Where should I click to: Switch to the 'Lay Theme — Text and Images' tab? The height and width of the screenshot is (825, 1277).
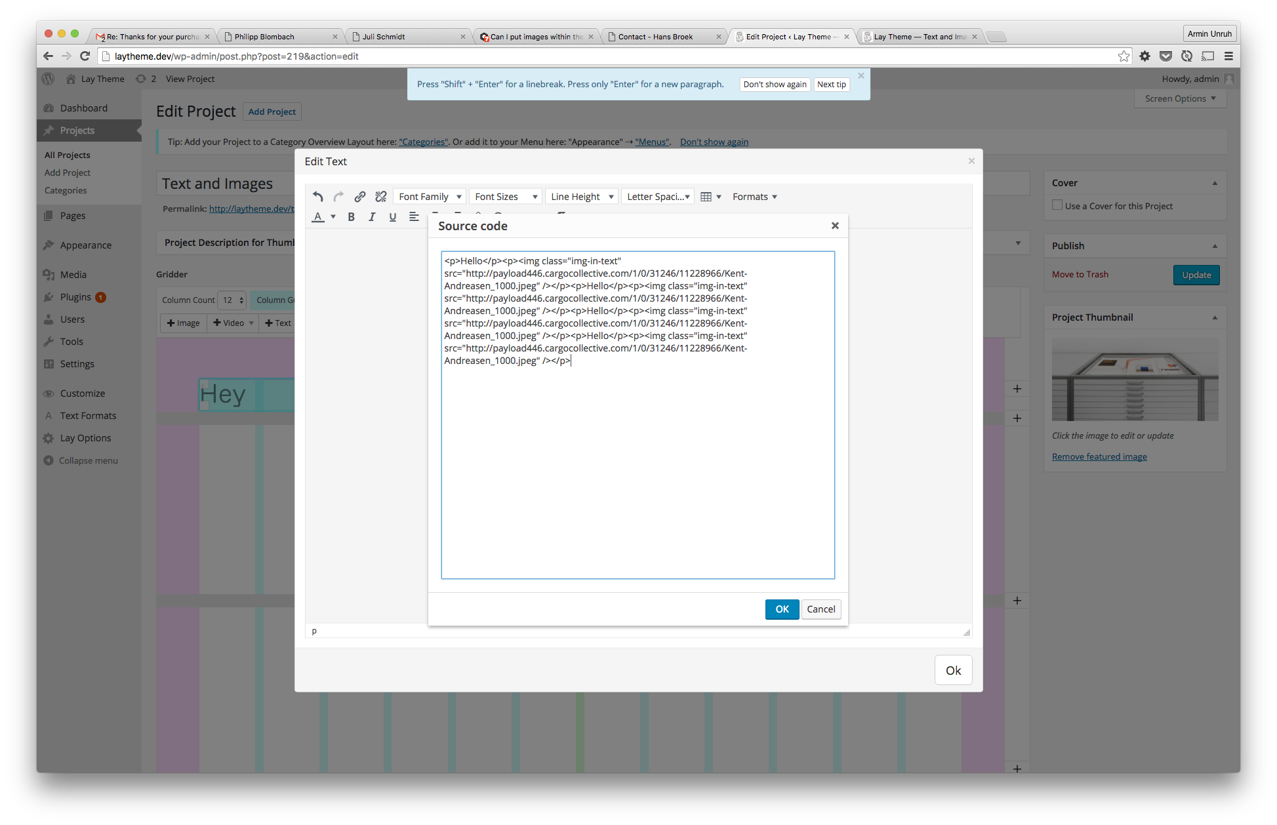coord(918,36)
